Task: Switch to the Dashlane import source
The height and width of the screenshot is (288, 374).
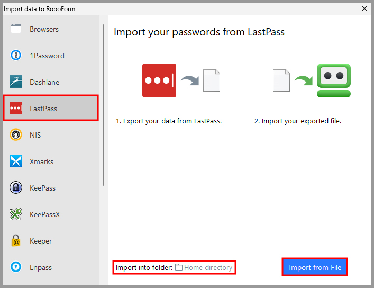Action: pos(44,82)
